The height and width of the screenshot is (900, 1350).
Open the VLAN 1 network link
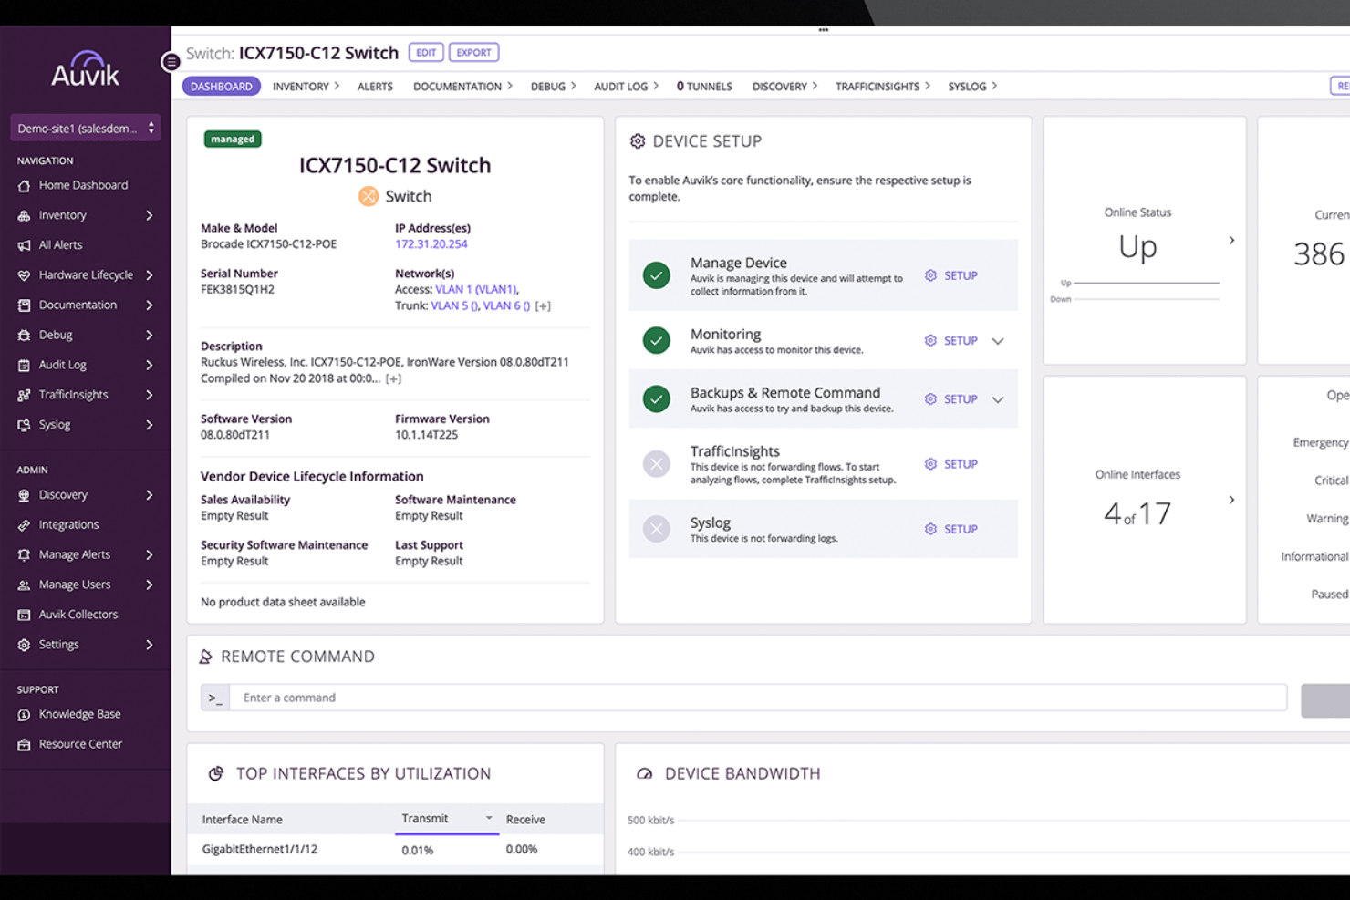478,288
